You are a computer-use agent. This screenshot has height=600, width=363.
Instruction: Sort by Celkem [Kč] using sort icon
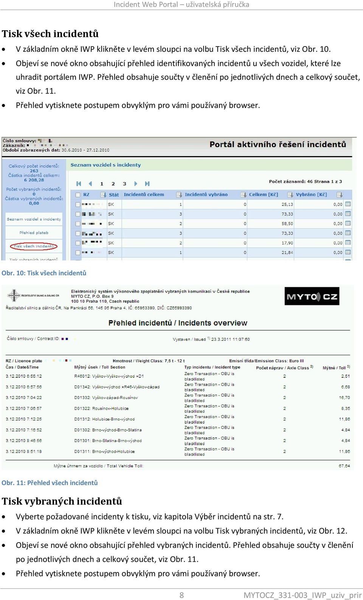(x=290, y=195)
